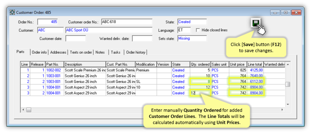Open the Order info tab
This screenshot has width=311, height=133.
pos(39,52)
